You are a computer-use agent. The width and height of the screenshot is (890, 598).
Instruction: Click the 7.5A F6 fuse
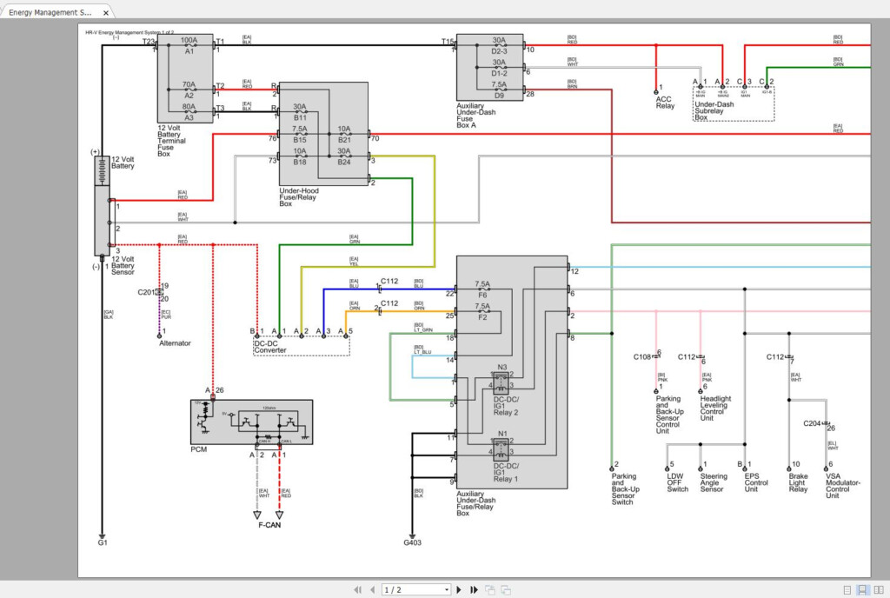[x=482, y=289]
